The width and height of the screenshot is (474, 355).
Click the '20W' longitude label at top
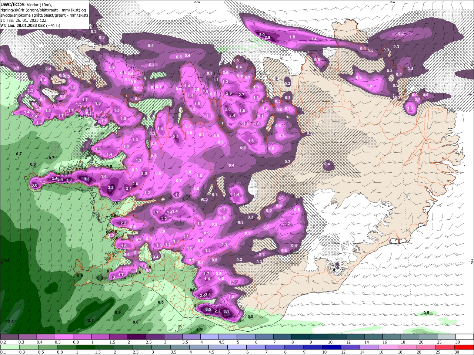coord(197,2)
